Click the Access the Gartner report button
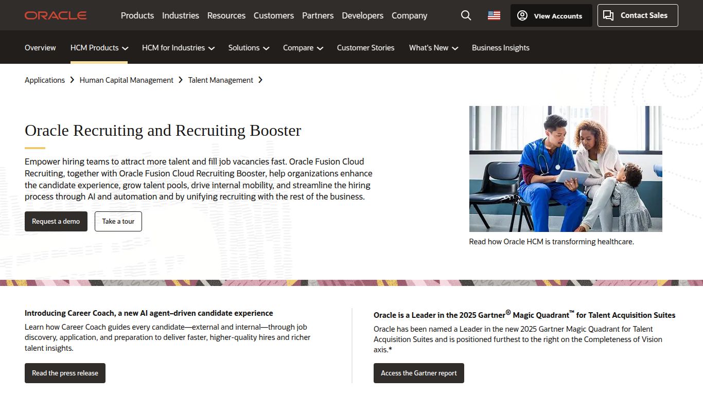Viewport: 703px width, 395px height. coord(418,373)
